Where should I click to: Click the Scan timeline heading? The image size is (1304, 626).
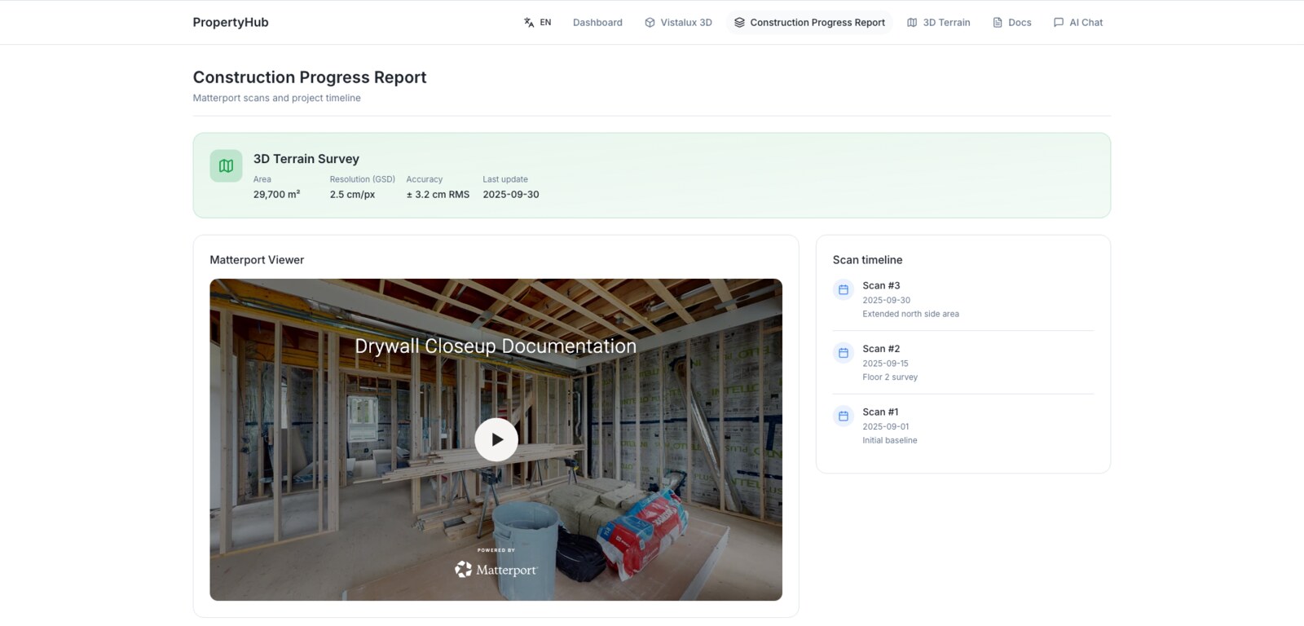click(867, 260)
